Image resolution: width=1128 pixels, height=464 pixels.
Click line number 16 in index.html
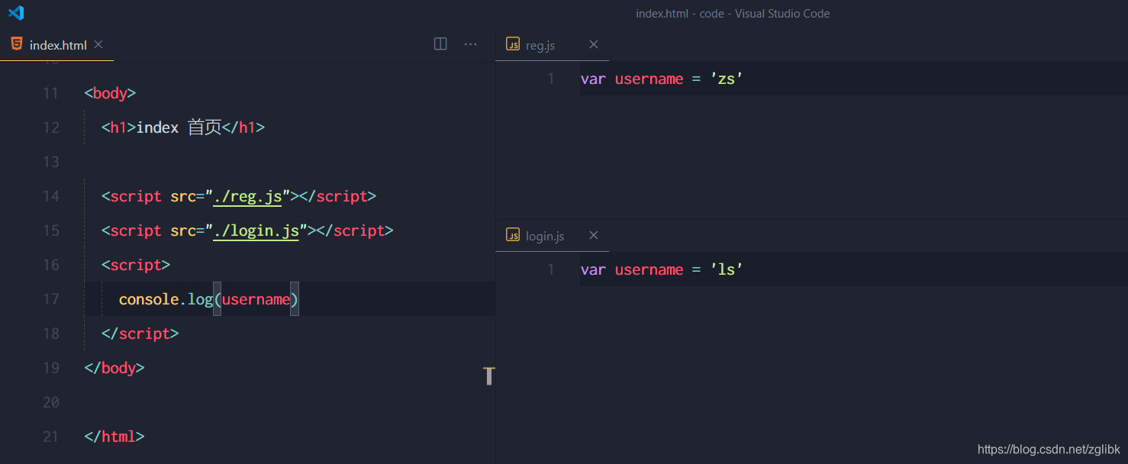click(50, 265)
